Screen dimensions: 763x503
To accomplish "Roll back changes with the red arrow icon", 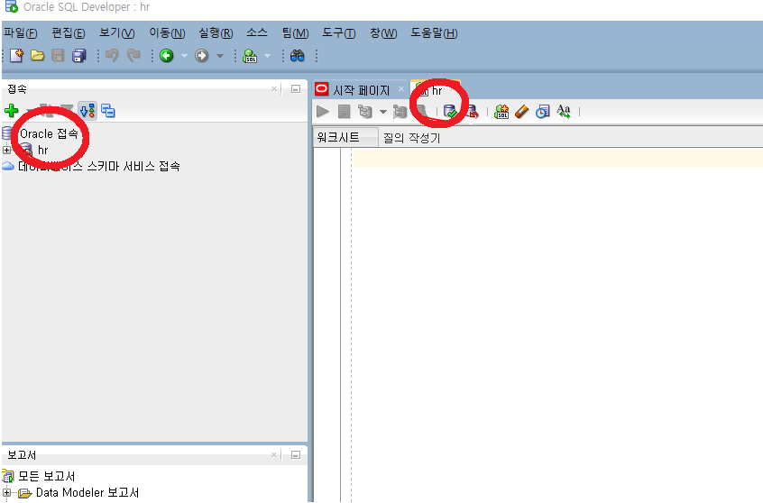I will [x=472, y=112].
